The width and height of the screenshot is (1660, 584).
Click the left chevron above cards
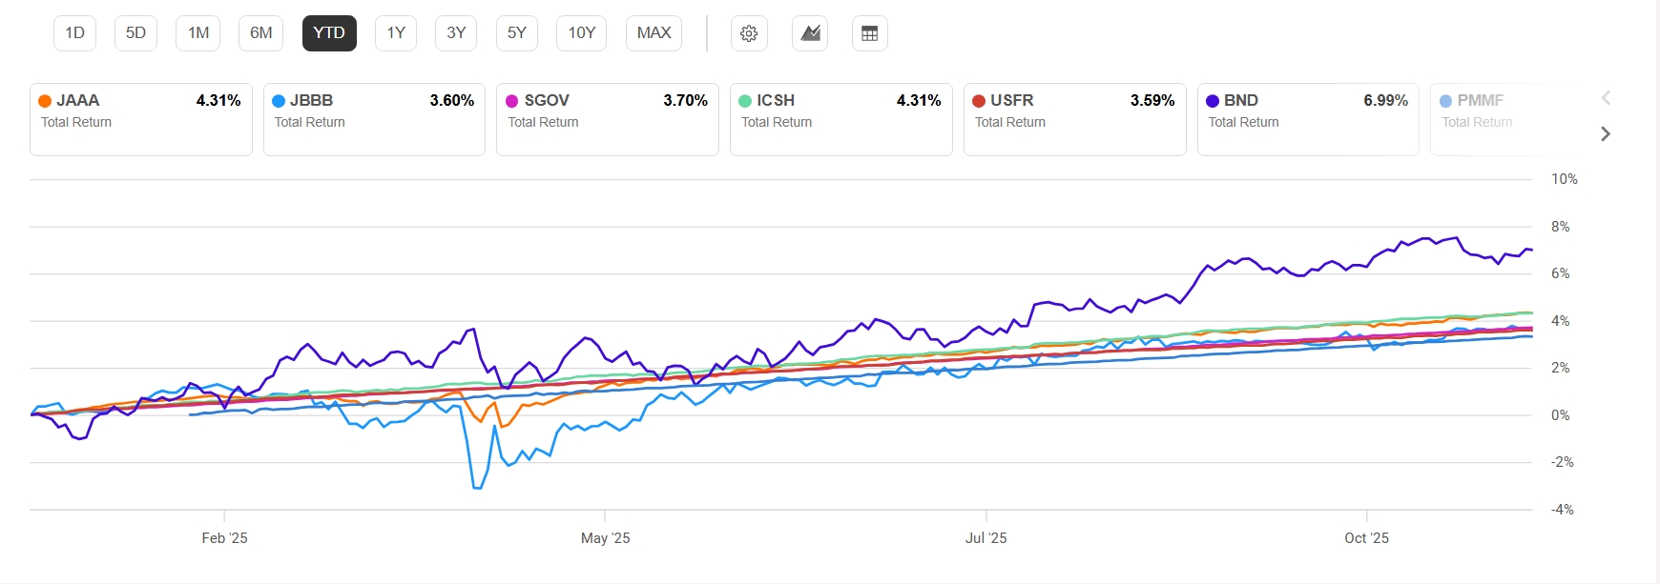click(x=1606, y=97)
